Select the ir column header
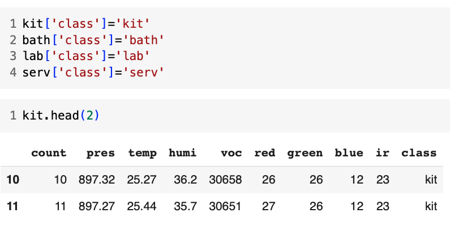This screenshot has height=234, width=450. pos(383,153)
